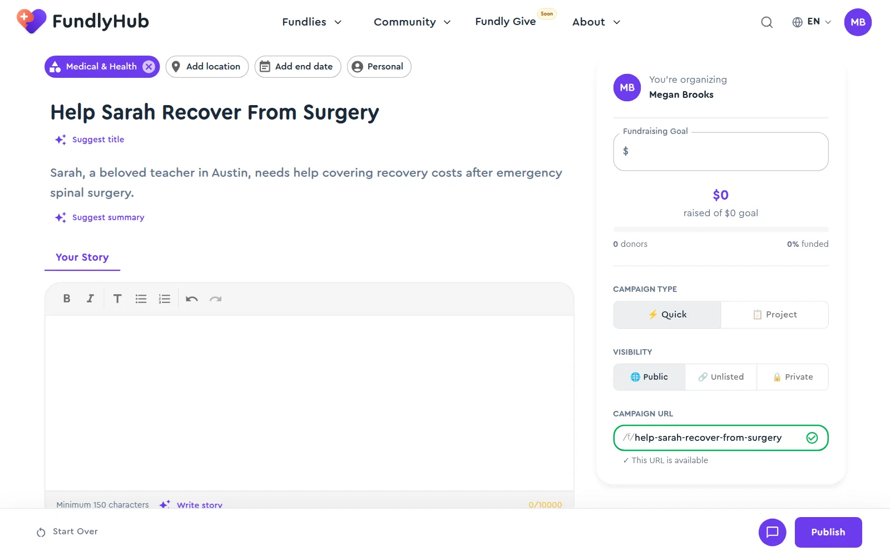Redo the last edit
890x556 pixels.
tap(216, 299)
